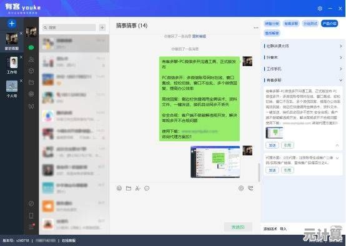Open settings gear in youke title bar

click(x=320, y=8)
